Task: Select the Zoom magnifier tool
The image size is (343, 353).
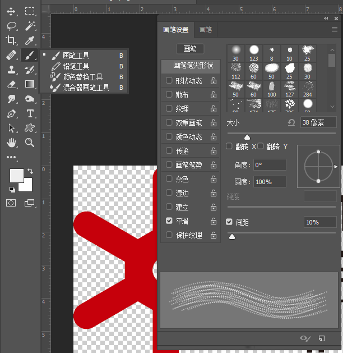Action: tap(30, 143)
